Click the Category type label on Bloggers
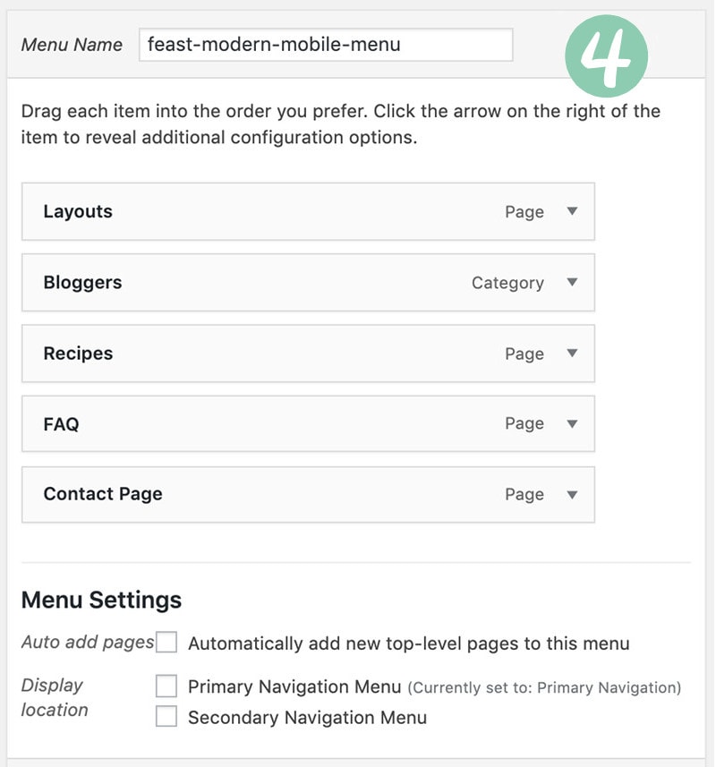Viewport: 716px width, 767px height. pyautogui.click(x=507, y=283)
